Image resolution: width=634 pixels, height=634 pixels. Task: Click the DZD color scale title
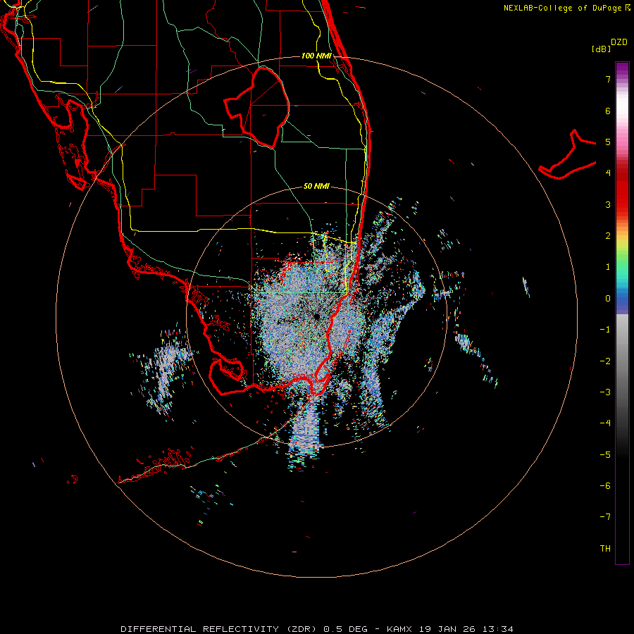pyautogui.click(x=619, y=42)
